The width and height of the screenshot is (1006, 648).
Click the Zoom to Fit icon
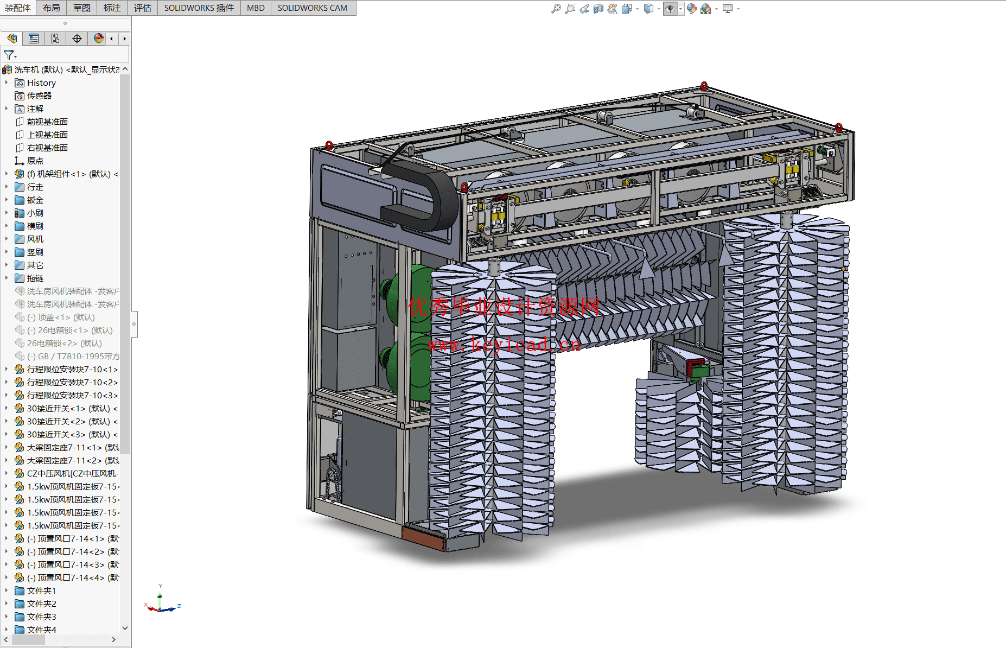[556, 9]
